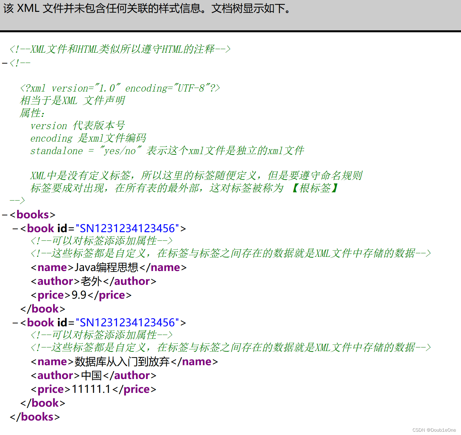The width and height of the screenshot is (461, 435).
Task: Click the author element 中国
Action: 94,375
